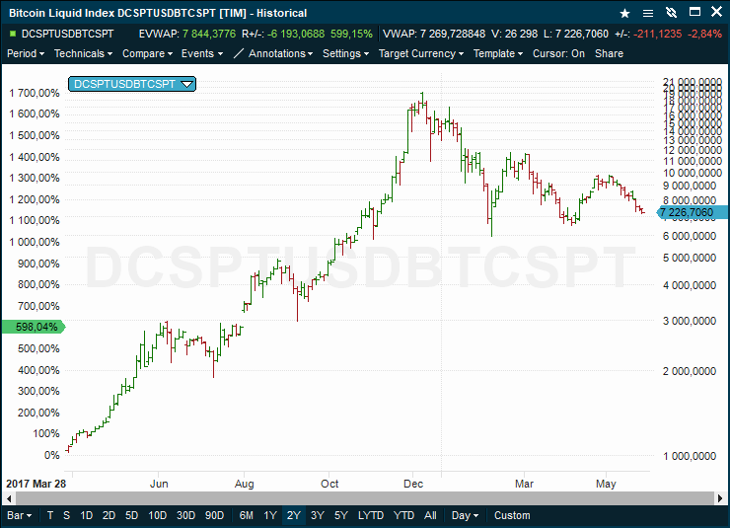Viewport: 730px width, 528px height.
Task: Open the Annotations dropdown
Action: pos(280,53)
